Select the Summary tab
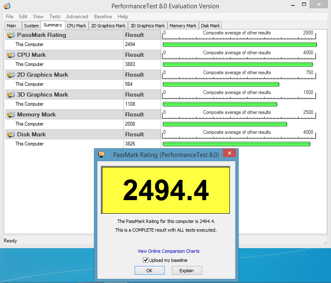Screen dimensions: 331x283 (x=53, y=25)
